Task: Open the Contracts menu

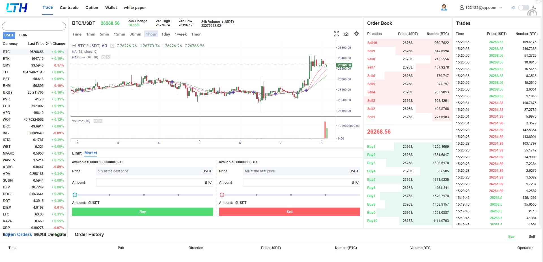Action: [69, 8]
